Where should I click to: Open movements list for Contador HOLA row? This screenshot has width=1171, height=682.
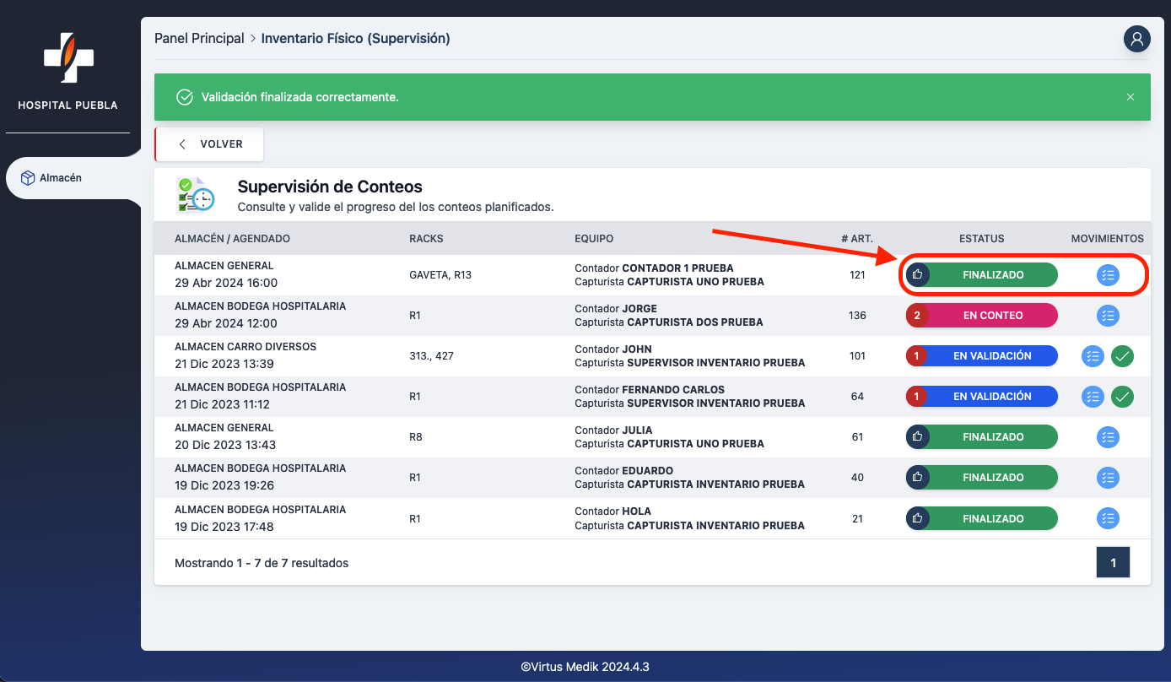click(x=1108, y=518)
